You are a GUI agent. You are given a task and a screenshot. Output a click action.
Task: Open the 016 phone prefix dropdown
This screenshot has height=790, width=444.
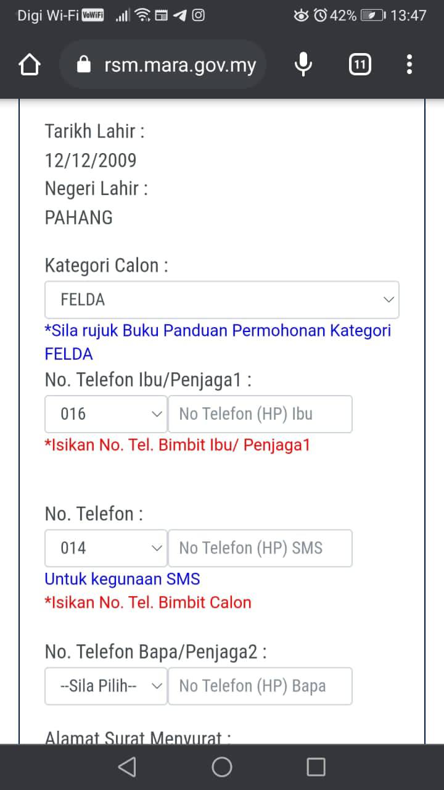(x=106, y=414)
